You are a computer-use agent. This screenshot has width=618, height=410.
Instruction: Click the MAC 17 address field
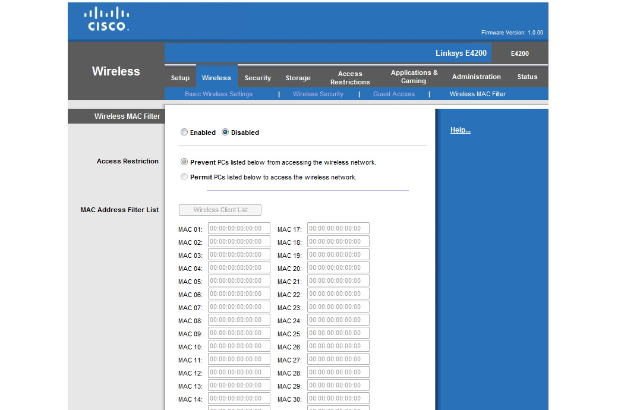338,229
